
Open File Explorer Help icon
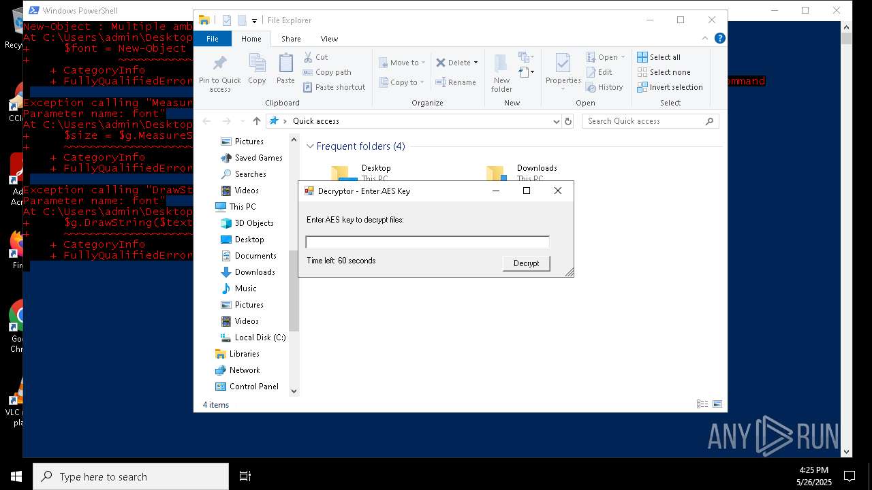click(720, 38)
